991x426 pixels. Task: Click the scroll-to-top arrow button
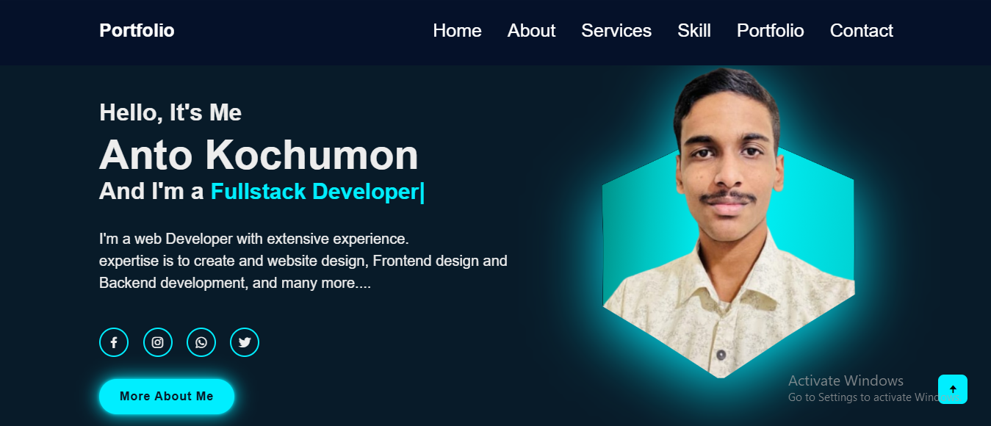(953, 389)
